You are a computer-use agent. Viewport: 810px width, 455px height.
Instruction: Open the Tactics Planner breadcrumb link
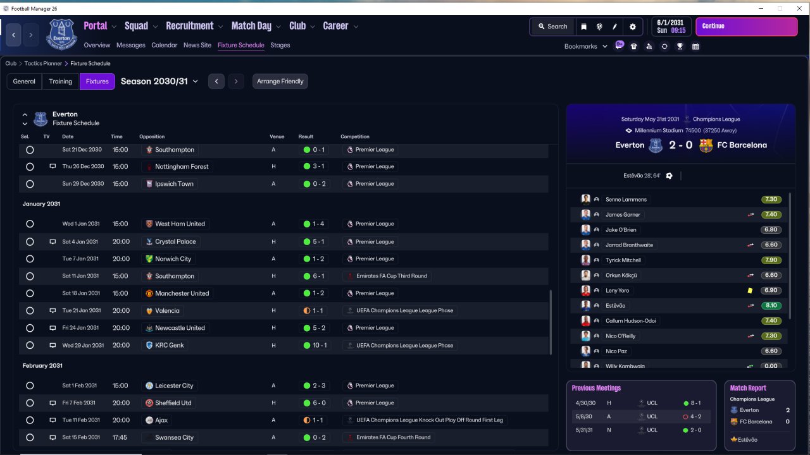point(44,64)
